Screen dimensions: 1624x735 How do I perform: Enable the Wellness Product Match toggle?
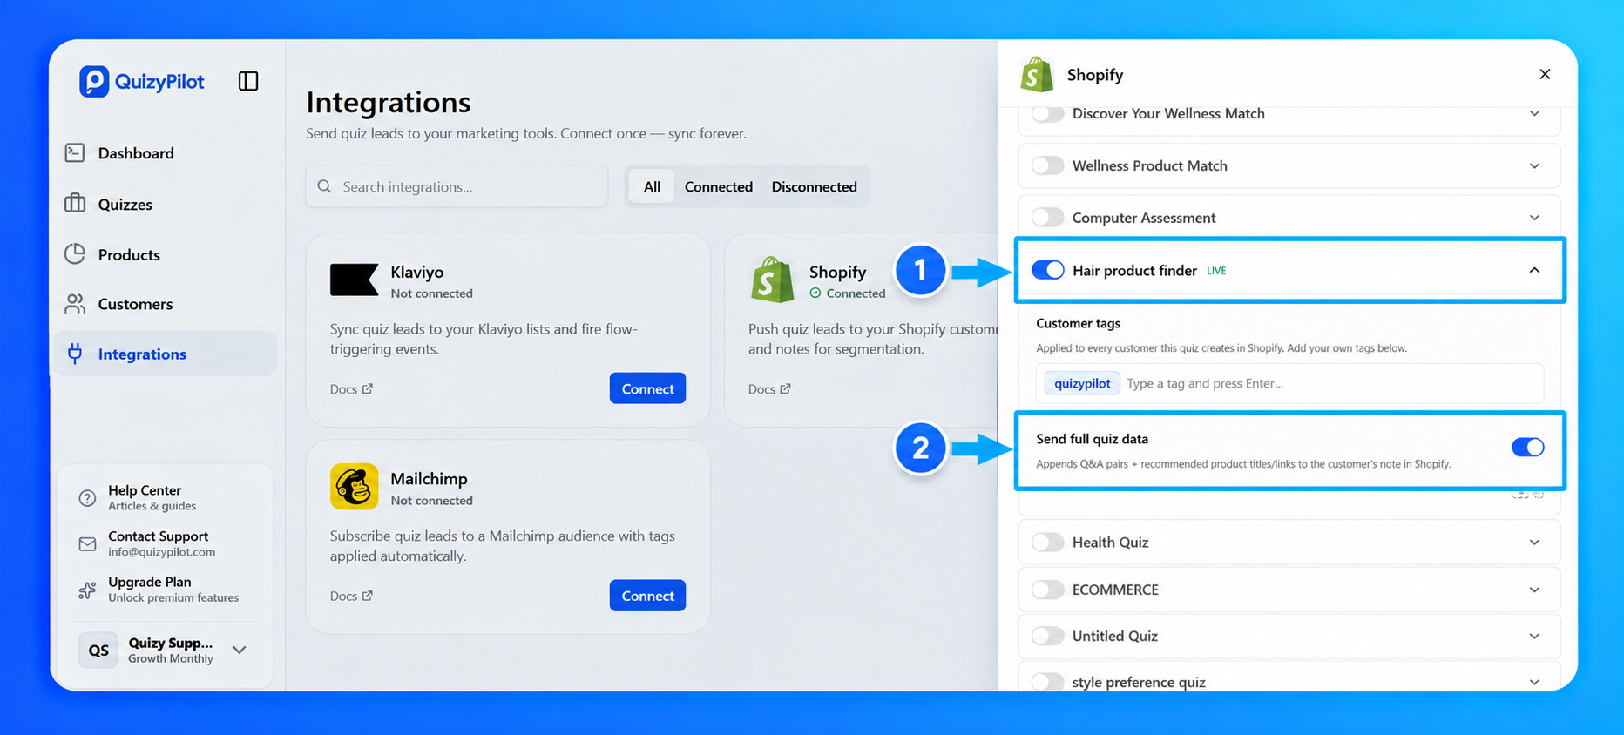[x=1048, y=165]
